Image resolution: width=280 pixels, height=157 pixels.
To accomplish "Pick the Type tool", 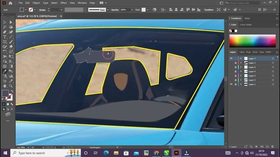I will (5, 37).
